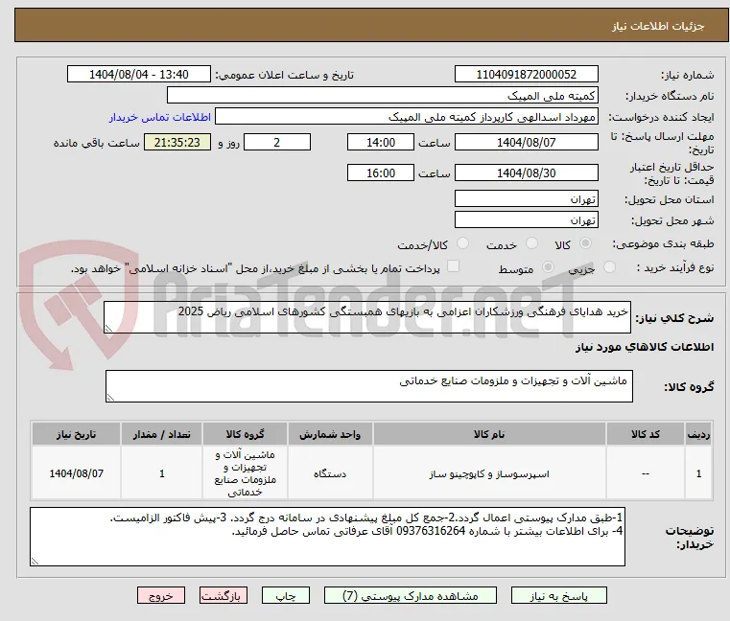Click the گروه کالا text area

coord(368,386)
